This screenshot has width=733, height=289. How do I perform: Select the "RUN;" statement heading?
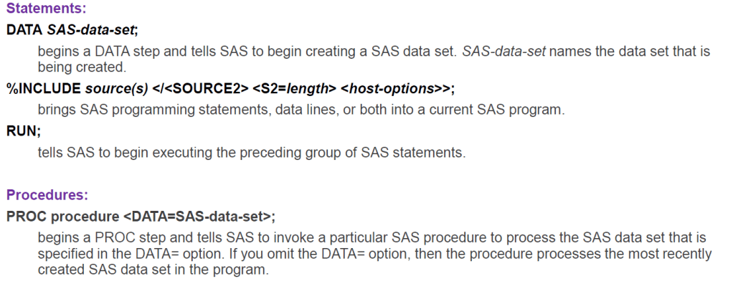click(20, 131)
